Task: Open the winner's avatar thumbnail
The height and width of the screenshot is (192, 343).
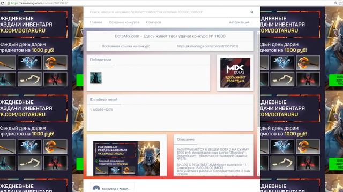Action: pyautogui.click(x=96, y=78)
